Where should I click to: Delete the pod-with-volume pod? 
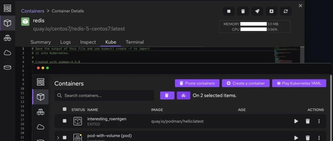[x=307, y=138]
